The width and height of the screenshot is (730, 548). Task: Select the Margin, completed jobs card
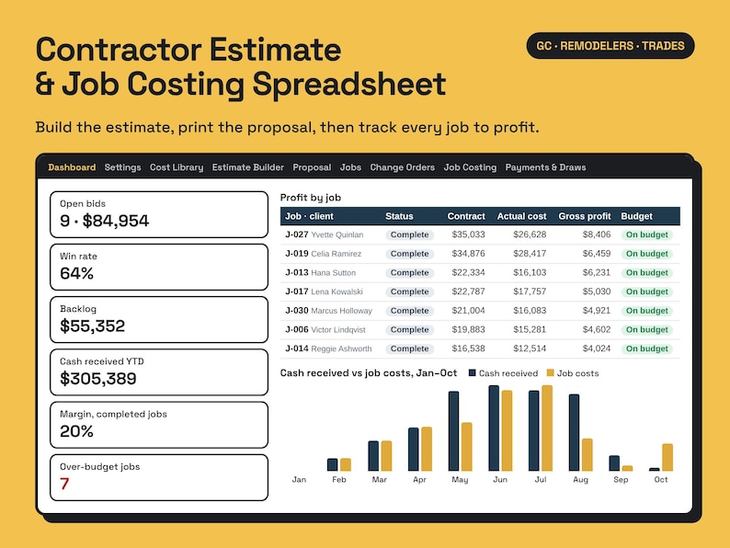coord(159,425)
